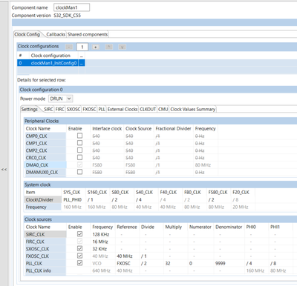The image size is (297, 286).
Task: Collapse the side panel with << handle
Action: [x=4, y=170]
